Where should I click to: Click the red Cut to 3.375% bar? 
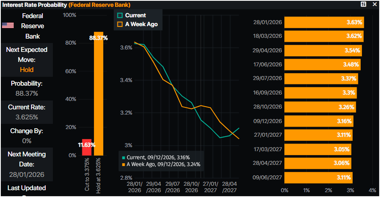[x=87, y=147]
